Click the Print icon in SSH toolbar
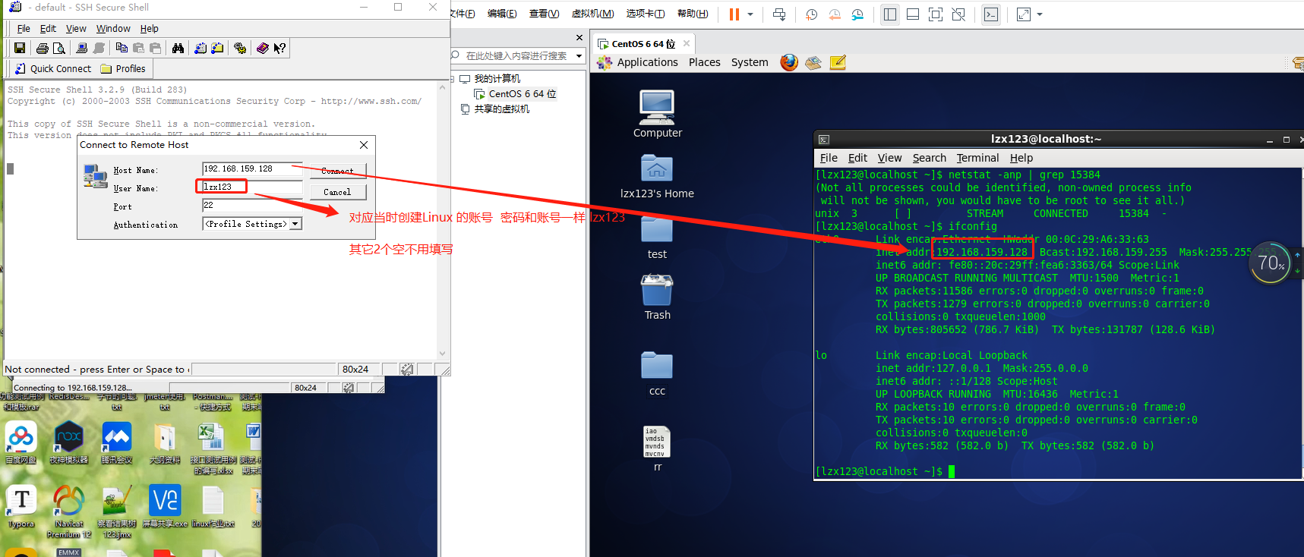Image resolution: width=1304 pixels, height=557 pixels. point(43,48)
